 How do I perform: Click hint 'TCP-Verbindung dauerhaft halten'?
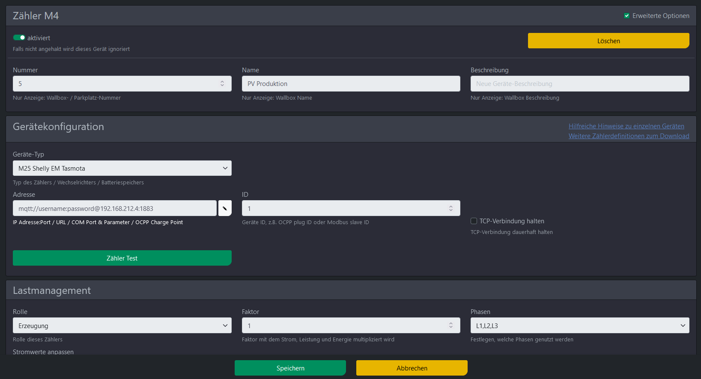pos(512,232)
